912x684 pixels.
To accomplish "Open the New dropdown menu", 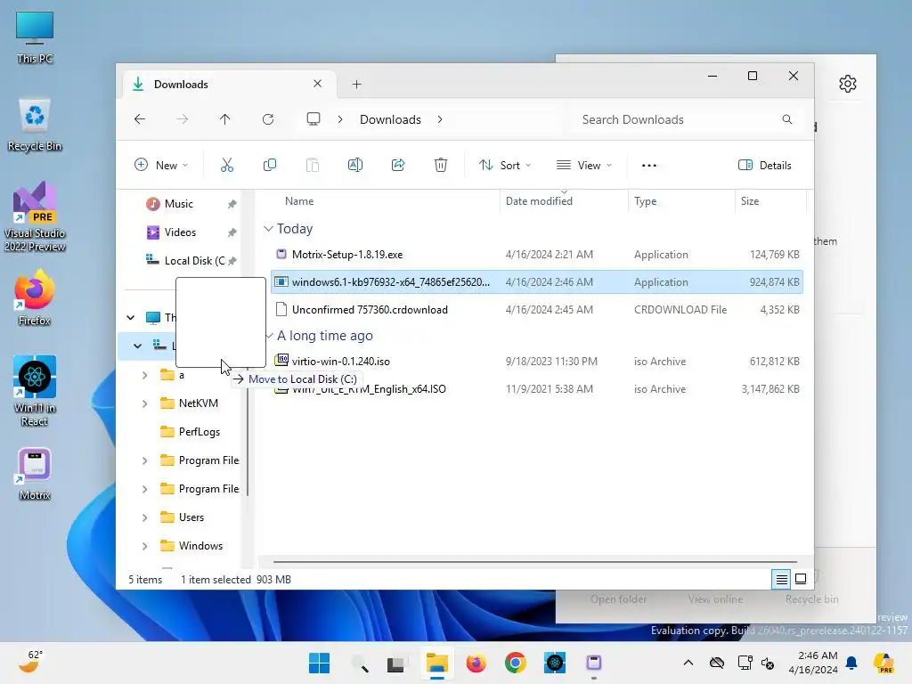I will pyautogui.click(x=161, y=165).
